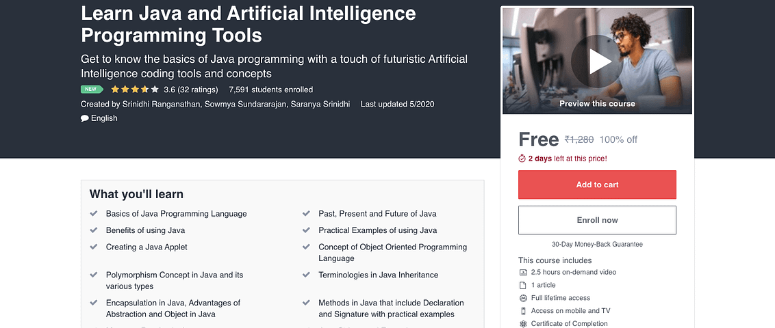Click the on-demand video icon
Image resolution: width=775 pixels, height=328 pixels.
tap(523, 272)
